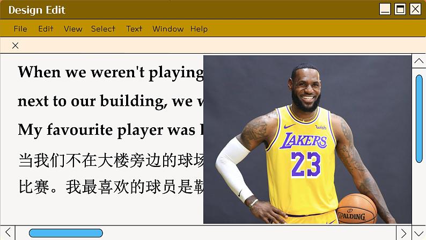Screen dimensions: 426x240
Task: Open the Select menu
Action: click(103, 29)
